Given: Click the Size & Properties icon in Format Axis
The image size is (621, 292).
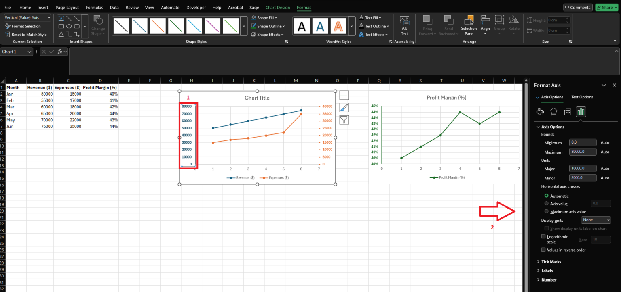Looking at the screenshot, I should pos(567,112).
